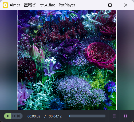The height and width of the screenshot is (122, 134).
Task: Maximize the PotPlayer window
Action: [110, 5]
